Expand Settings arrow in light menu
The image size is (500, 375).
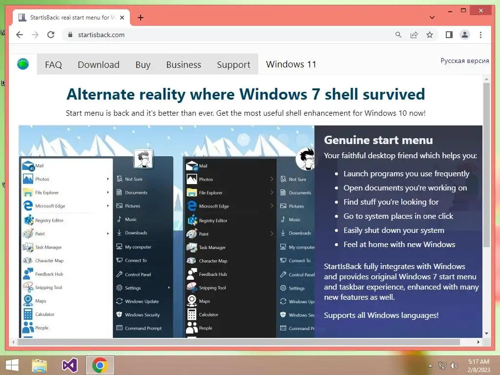[168, 288]
